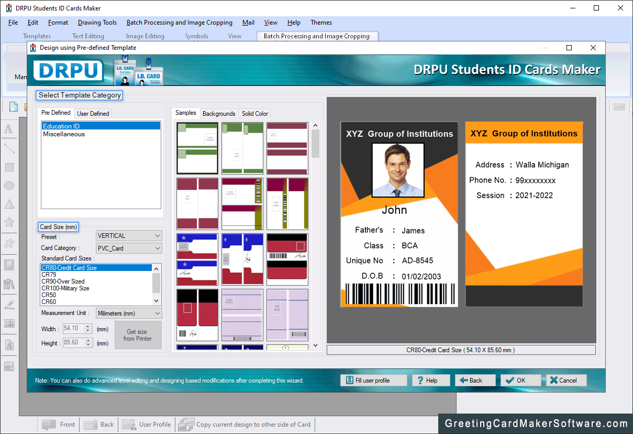The image size is (633, 434).
Task: Click the Help button in wizard
Action: (430, 381)
